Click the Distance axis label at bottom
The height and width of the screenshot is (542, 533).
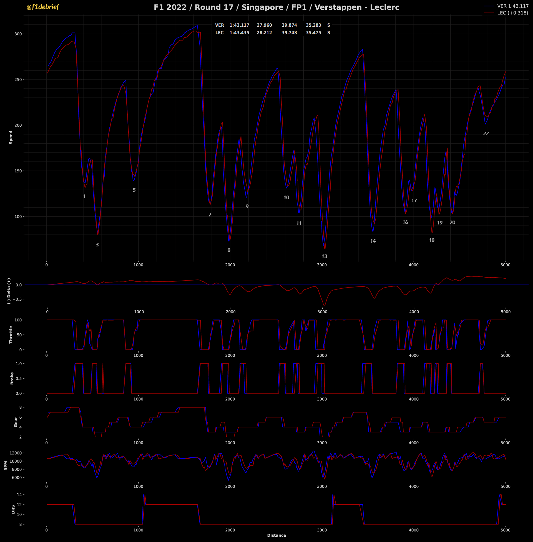(276, 535)
